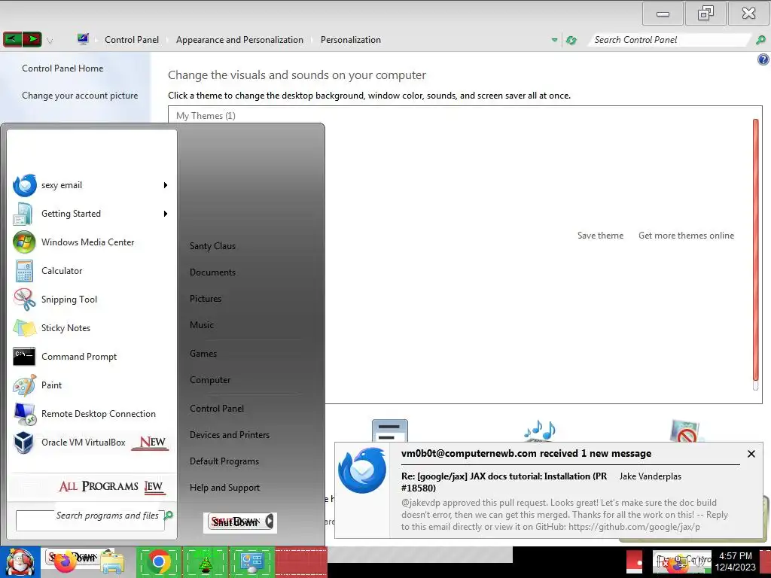Click Appearance and Personalization breadcrumb

click(x=239, y=40)
